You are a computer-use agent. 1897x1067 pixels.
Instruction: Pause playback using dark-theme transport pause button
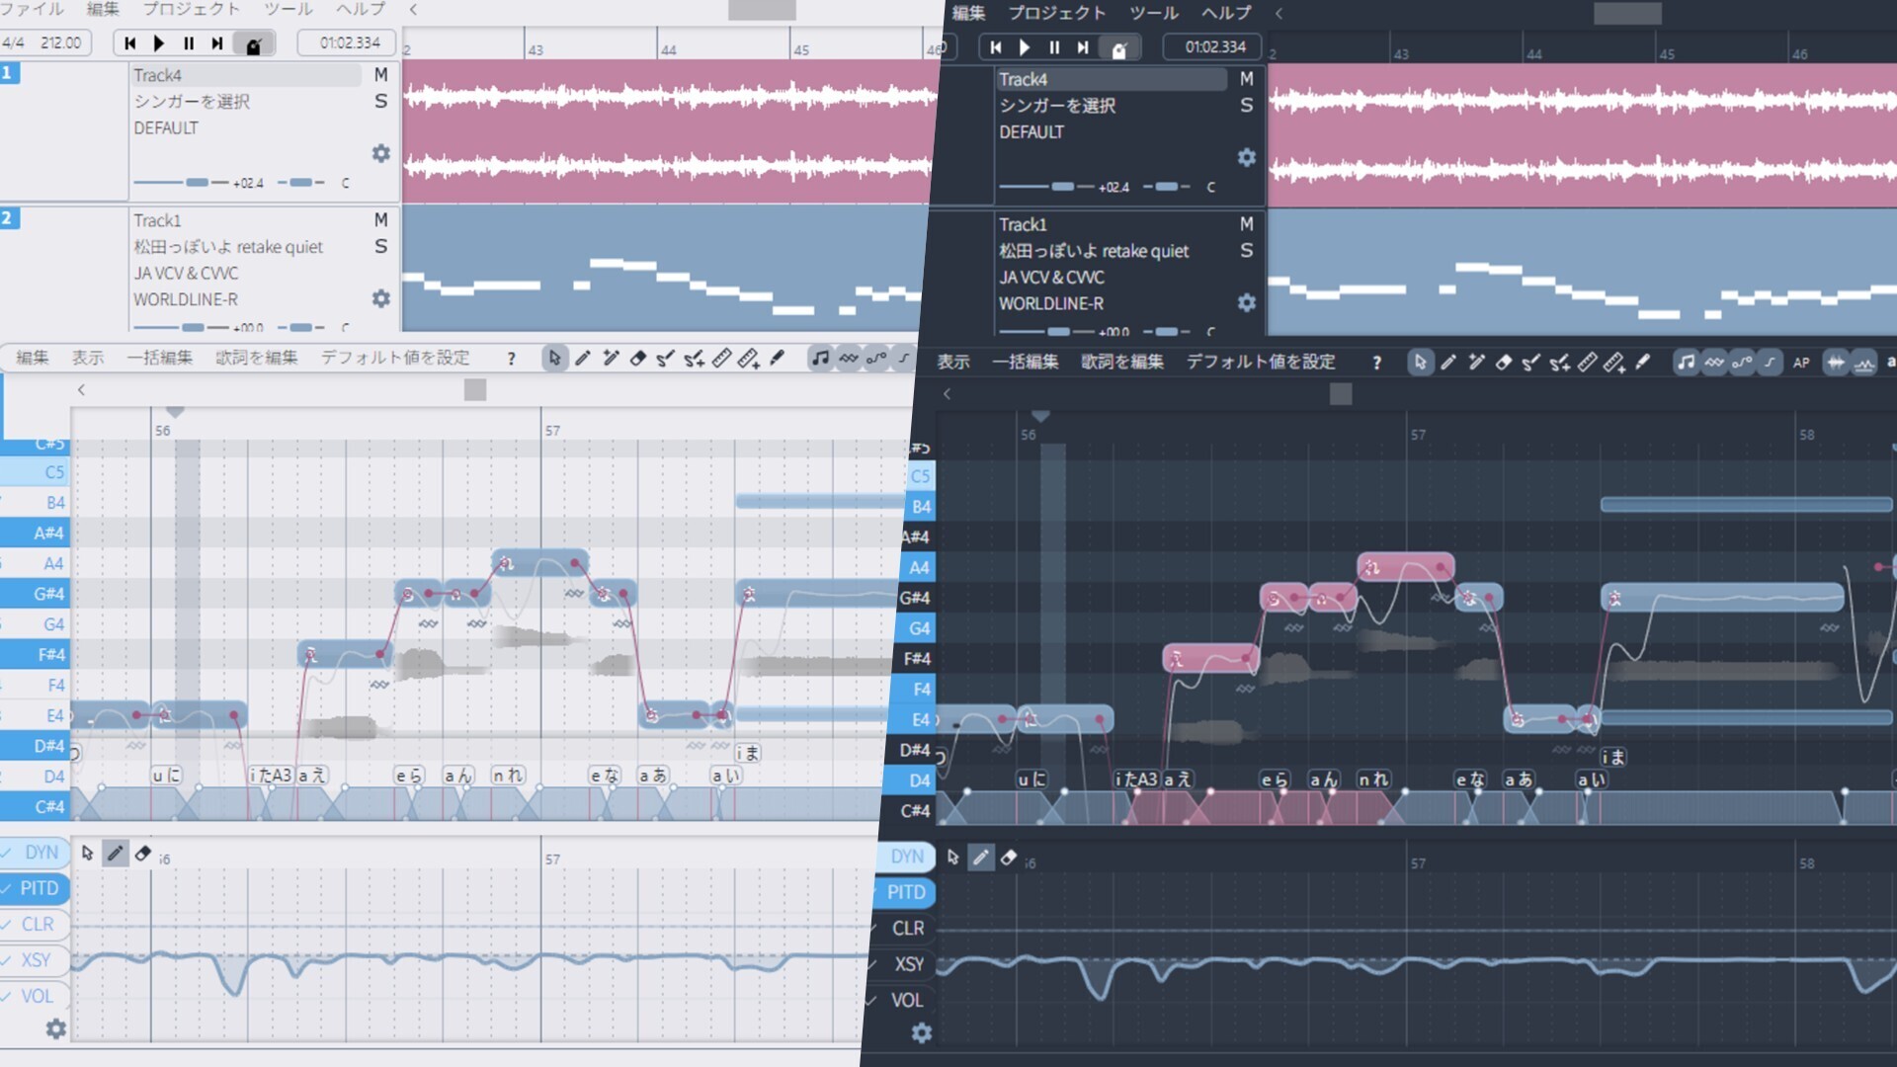(x=1054, y=47)
